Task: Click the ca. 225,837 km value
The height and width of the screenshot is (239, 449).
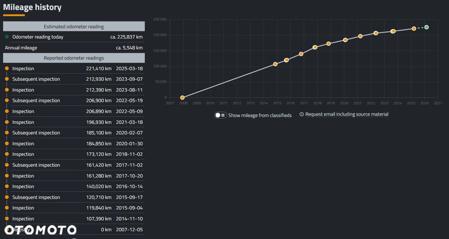Action: (126, 37)
